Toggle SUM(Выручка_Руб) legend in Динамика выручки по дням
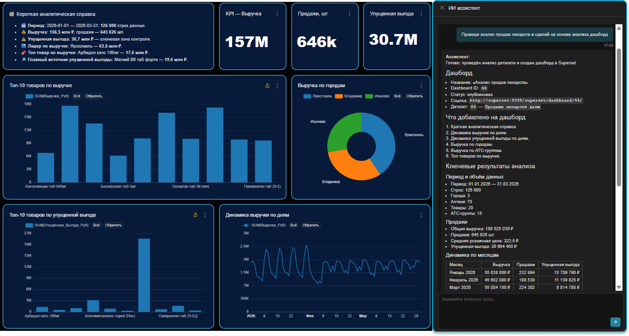 (x=264, y=225)
